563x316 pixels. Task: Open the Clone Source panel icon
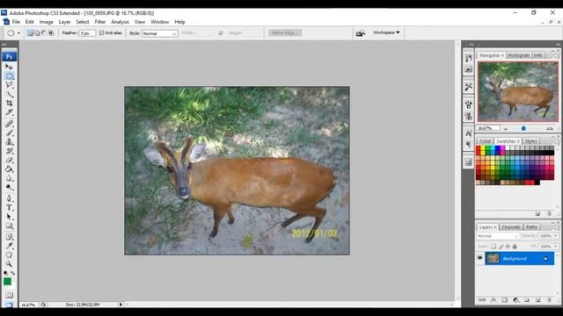[x=468, y=116]
